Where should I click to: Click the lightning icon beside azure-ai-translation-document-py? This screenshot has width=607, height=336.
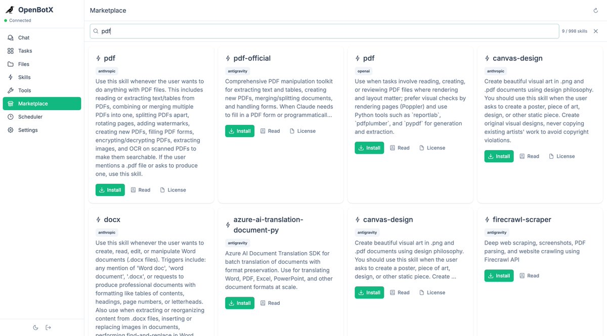pyautogui.click(x=228, y=225)
